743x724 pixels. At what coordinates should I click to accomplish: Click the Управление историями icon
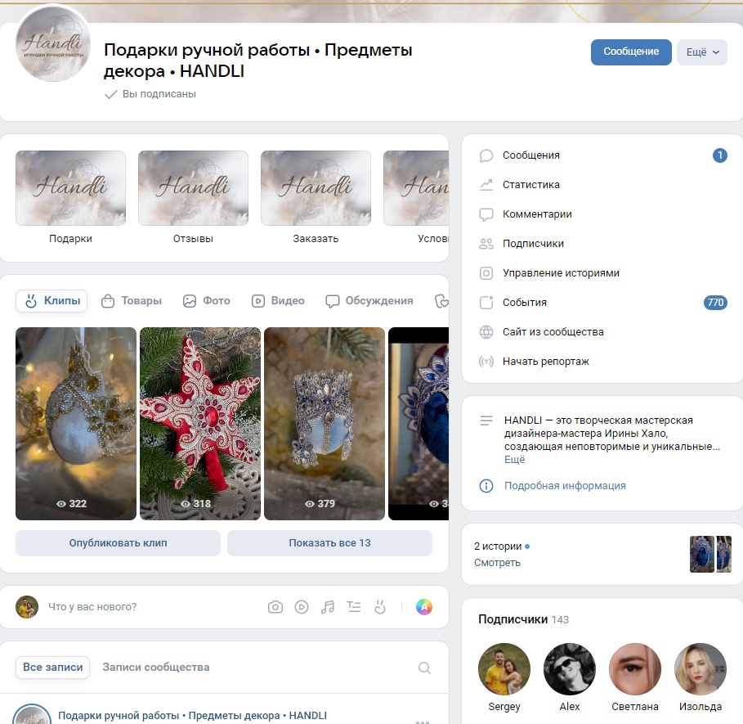click(x=486, y=273)
